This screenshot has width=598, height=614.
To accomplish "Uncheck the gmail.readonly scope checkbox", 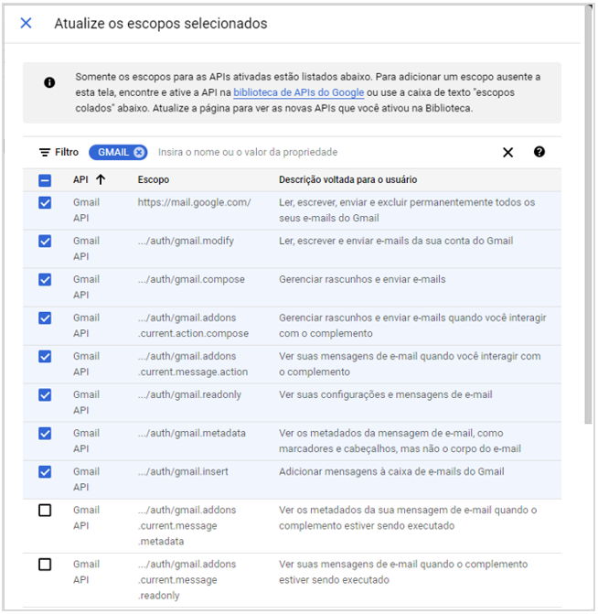I will pyautogui.click(x=45, y=395).
